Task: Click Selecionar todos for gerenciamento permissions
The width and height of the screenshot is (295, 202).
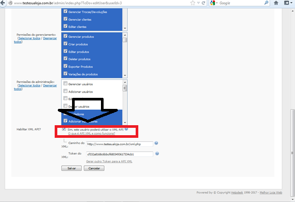Action: click(29, 38)
